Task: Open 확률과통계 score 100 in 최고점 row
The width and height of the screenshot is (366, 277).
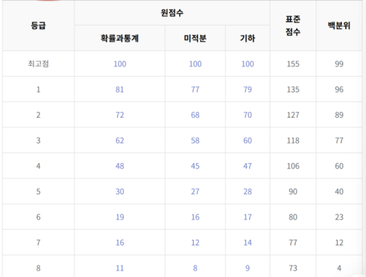Action: [x=120, y=63]
